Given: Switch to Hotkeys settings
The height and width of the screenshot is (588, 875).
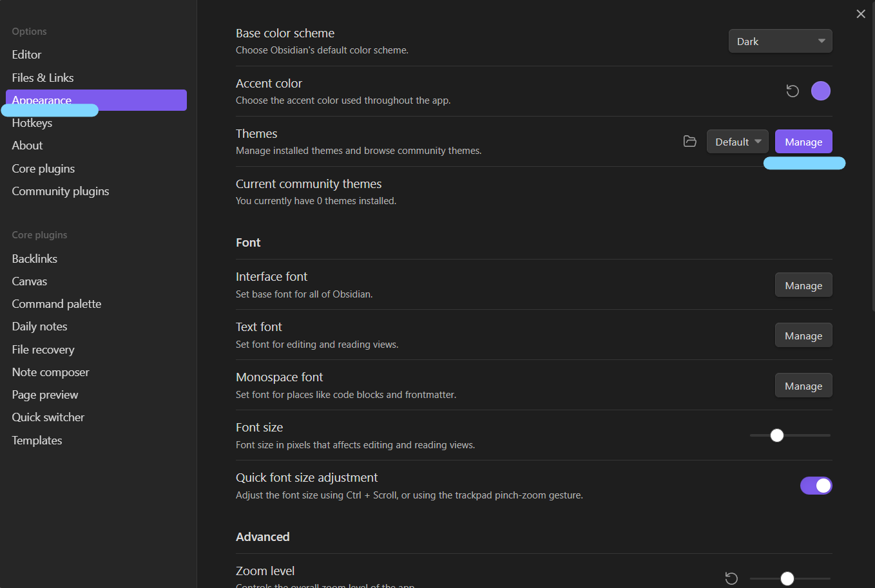Looking at the screenshot, I should click(32, 124).
